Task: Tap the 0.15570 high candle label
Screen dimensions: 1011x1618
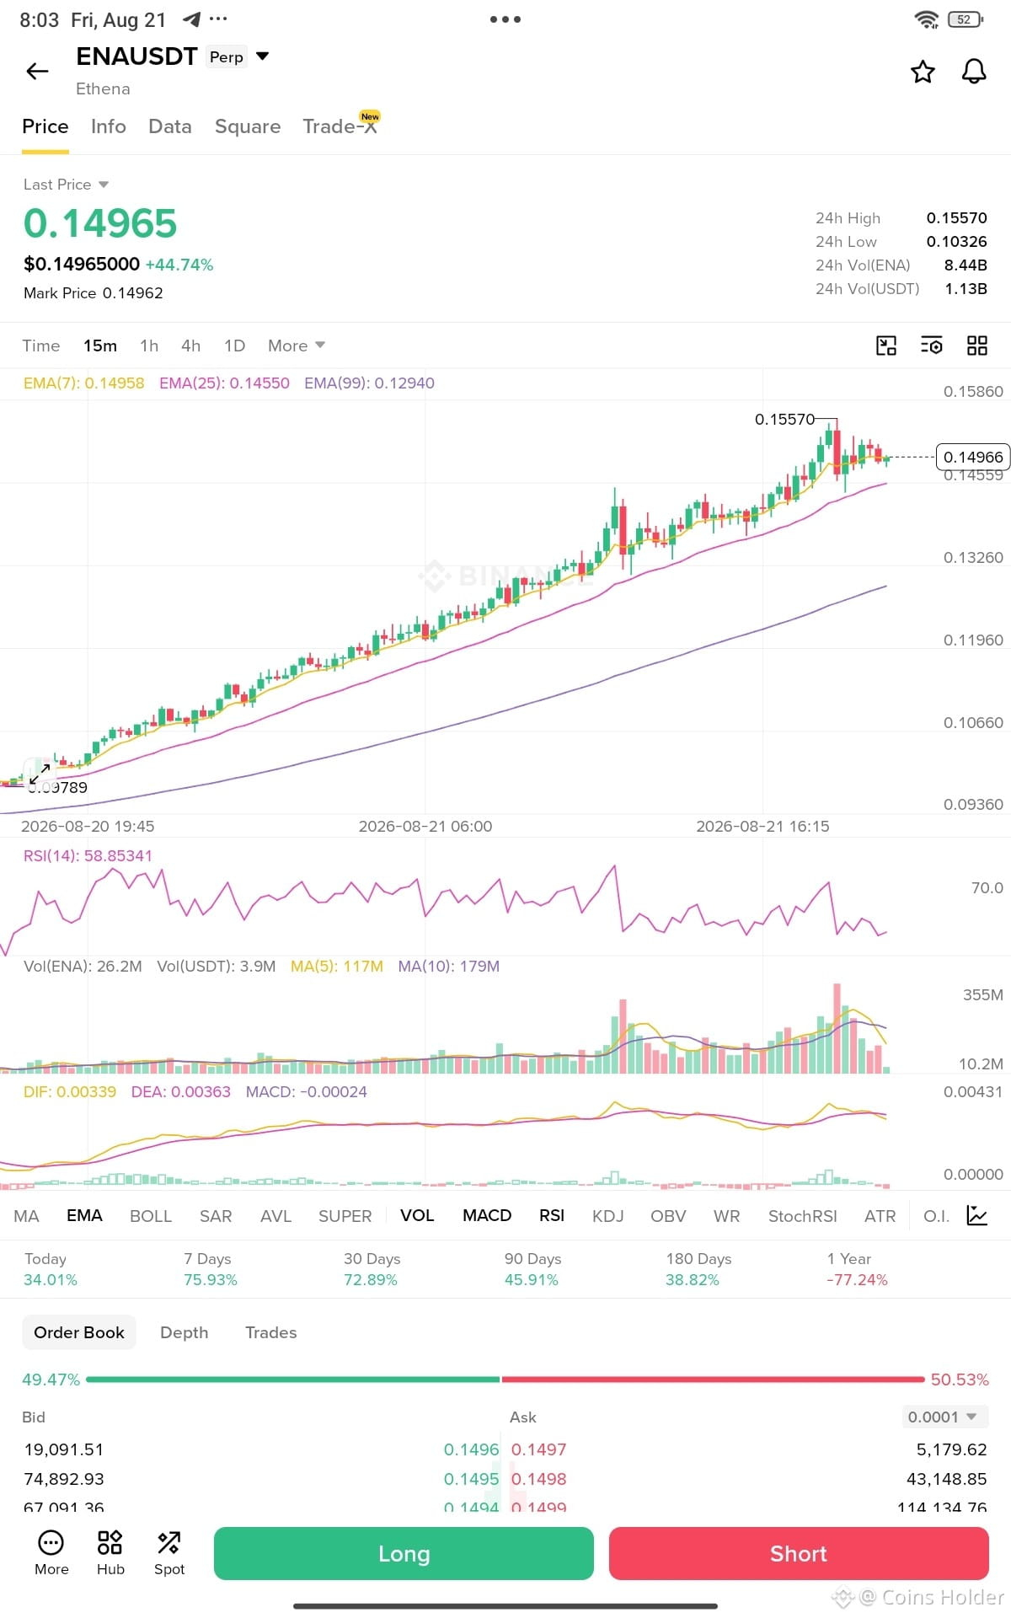Action: pyautogui.click(x=785, y=419)
